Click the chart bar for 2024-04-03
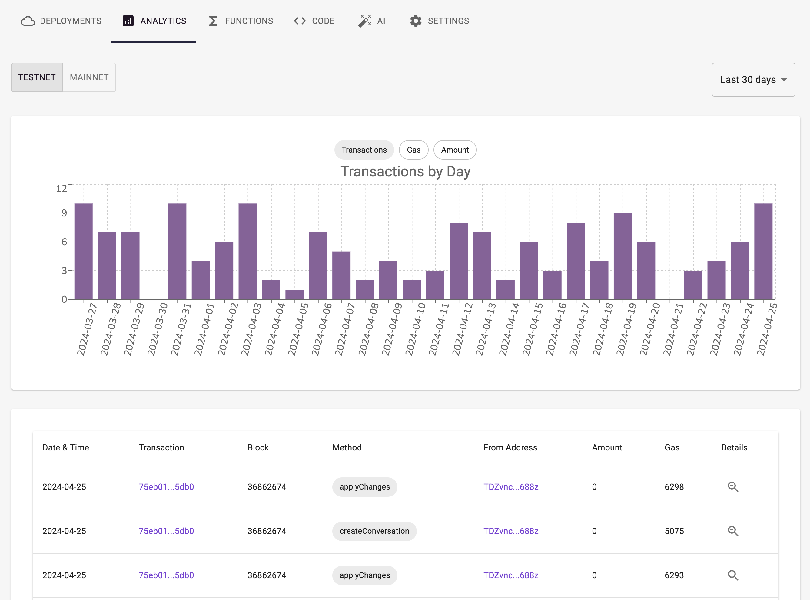The image size is (810, 600). [x=247, y=251]
